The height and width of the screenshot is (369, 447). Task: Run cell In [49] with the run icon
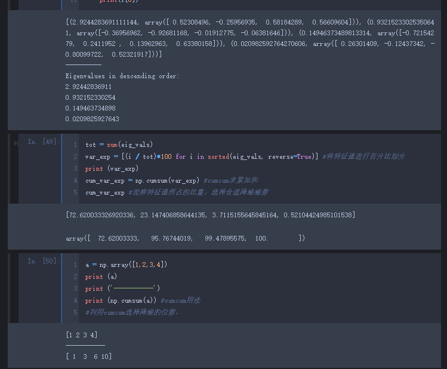[x=16, y=143]
